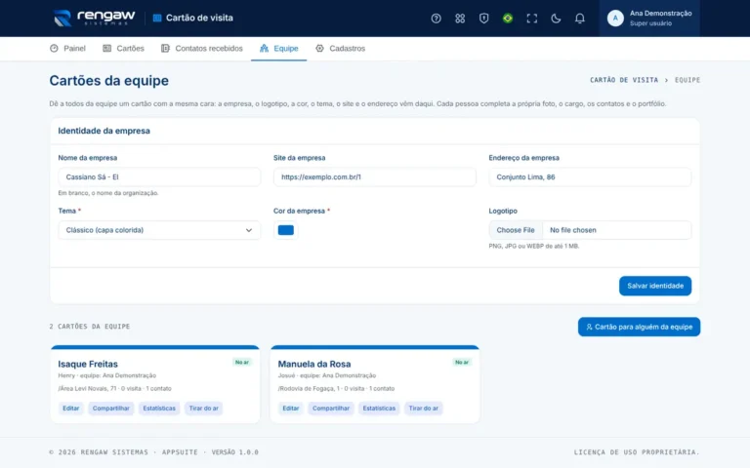Click the Site da empresa input field

(375, 177)
